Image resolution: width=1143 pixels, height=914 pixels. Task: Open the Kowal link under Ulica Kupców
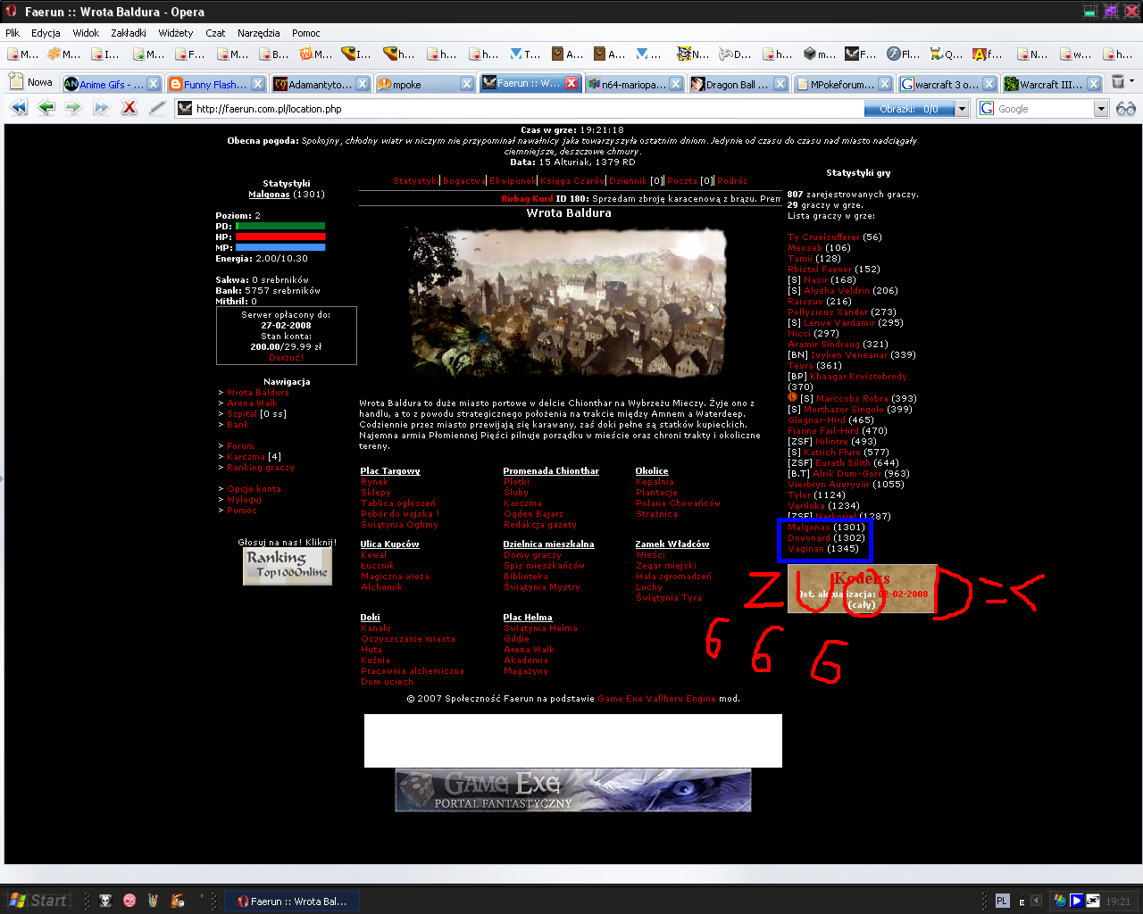click(373, 555)
